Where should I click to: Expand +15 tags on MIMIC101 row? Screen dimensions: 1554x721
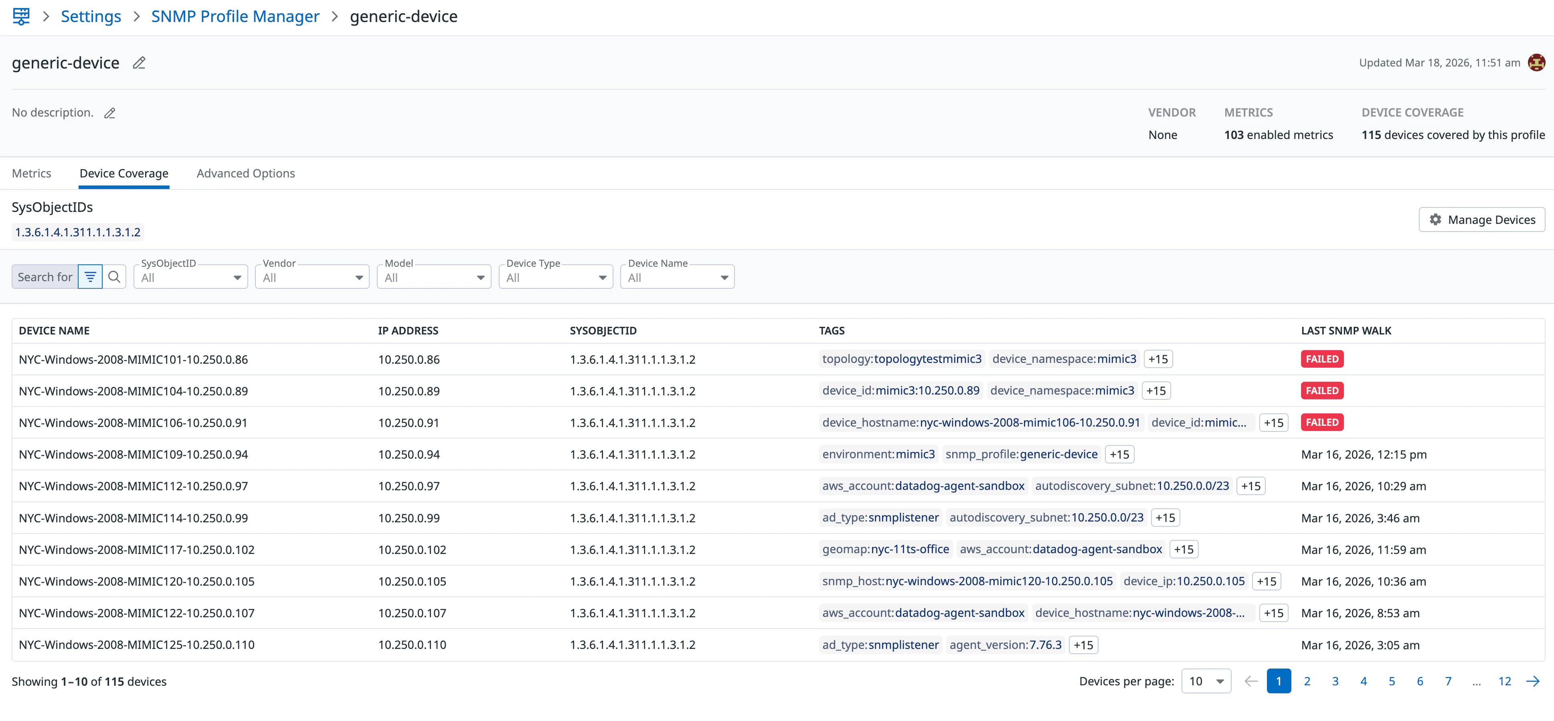(x=1157, y=359)
